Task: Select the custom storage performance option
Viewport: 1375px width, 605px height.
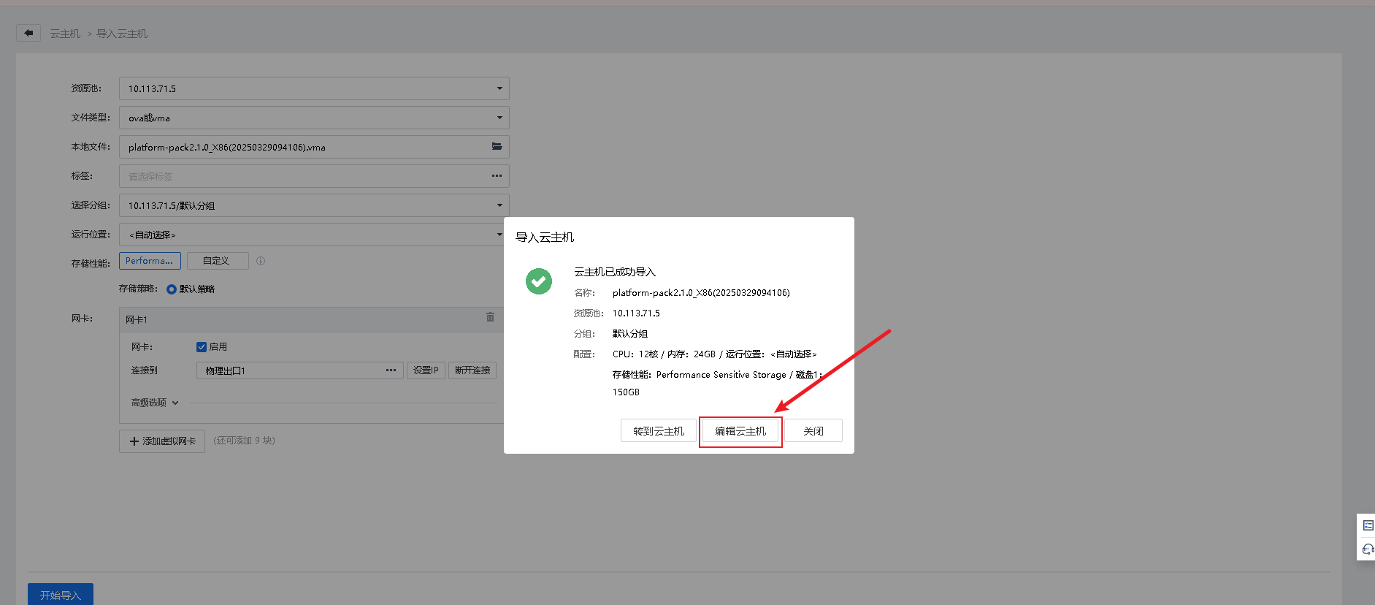Action: [x=217, y=261]
